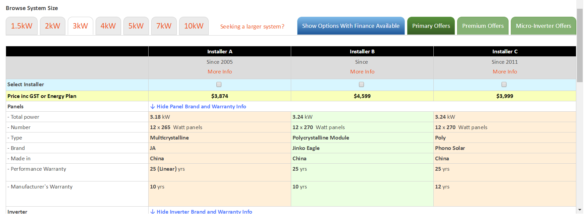587x220 pixels.
Task: Click the 'Browse System Size' heading
Action: (x=32, y=8)
